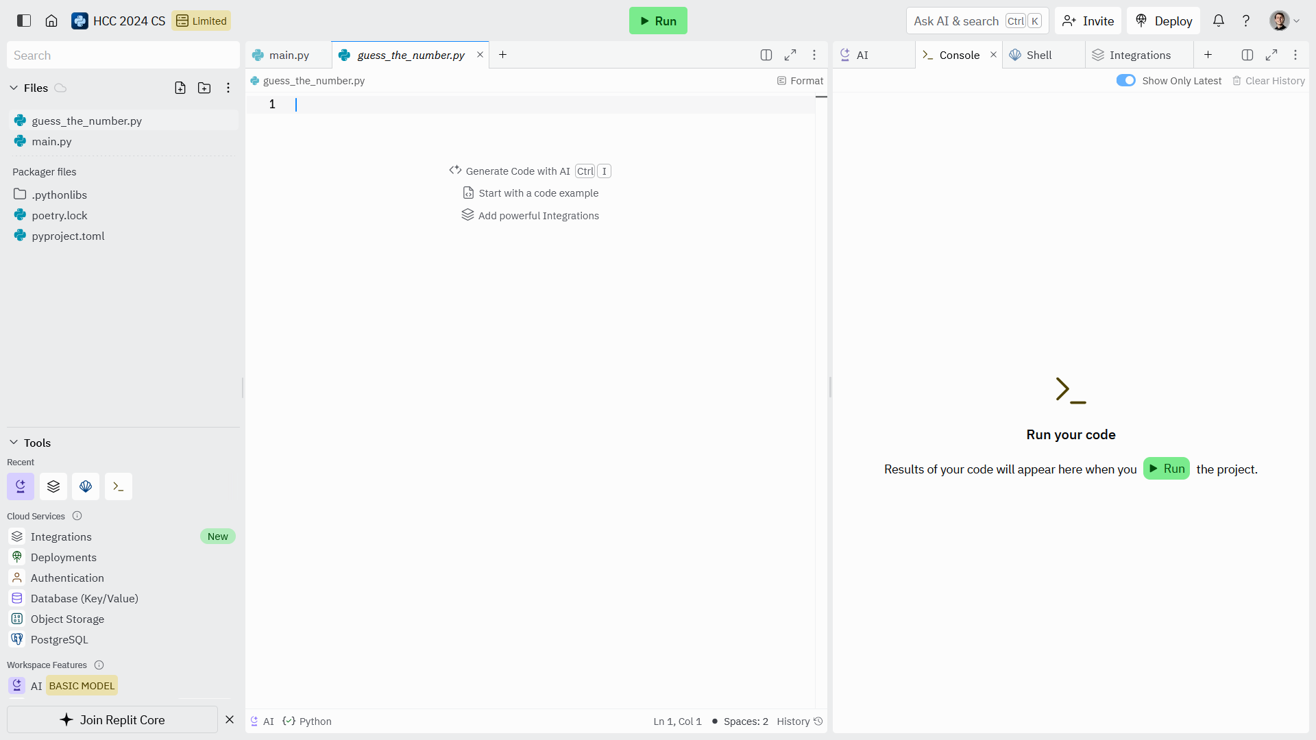Dismiss the Join Replit Core banner
Image resolution: width=1316 pixels, height=740 pixels.
click(230, 719)
